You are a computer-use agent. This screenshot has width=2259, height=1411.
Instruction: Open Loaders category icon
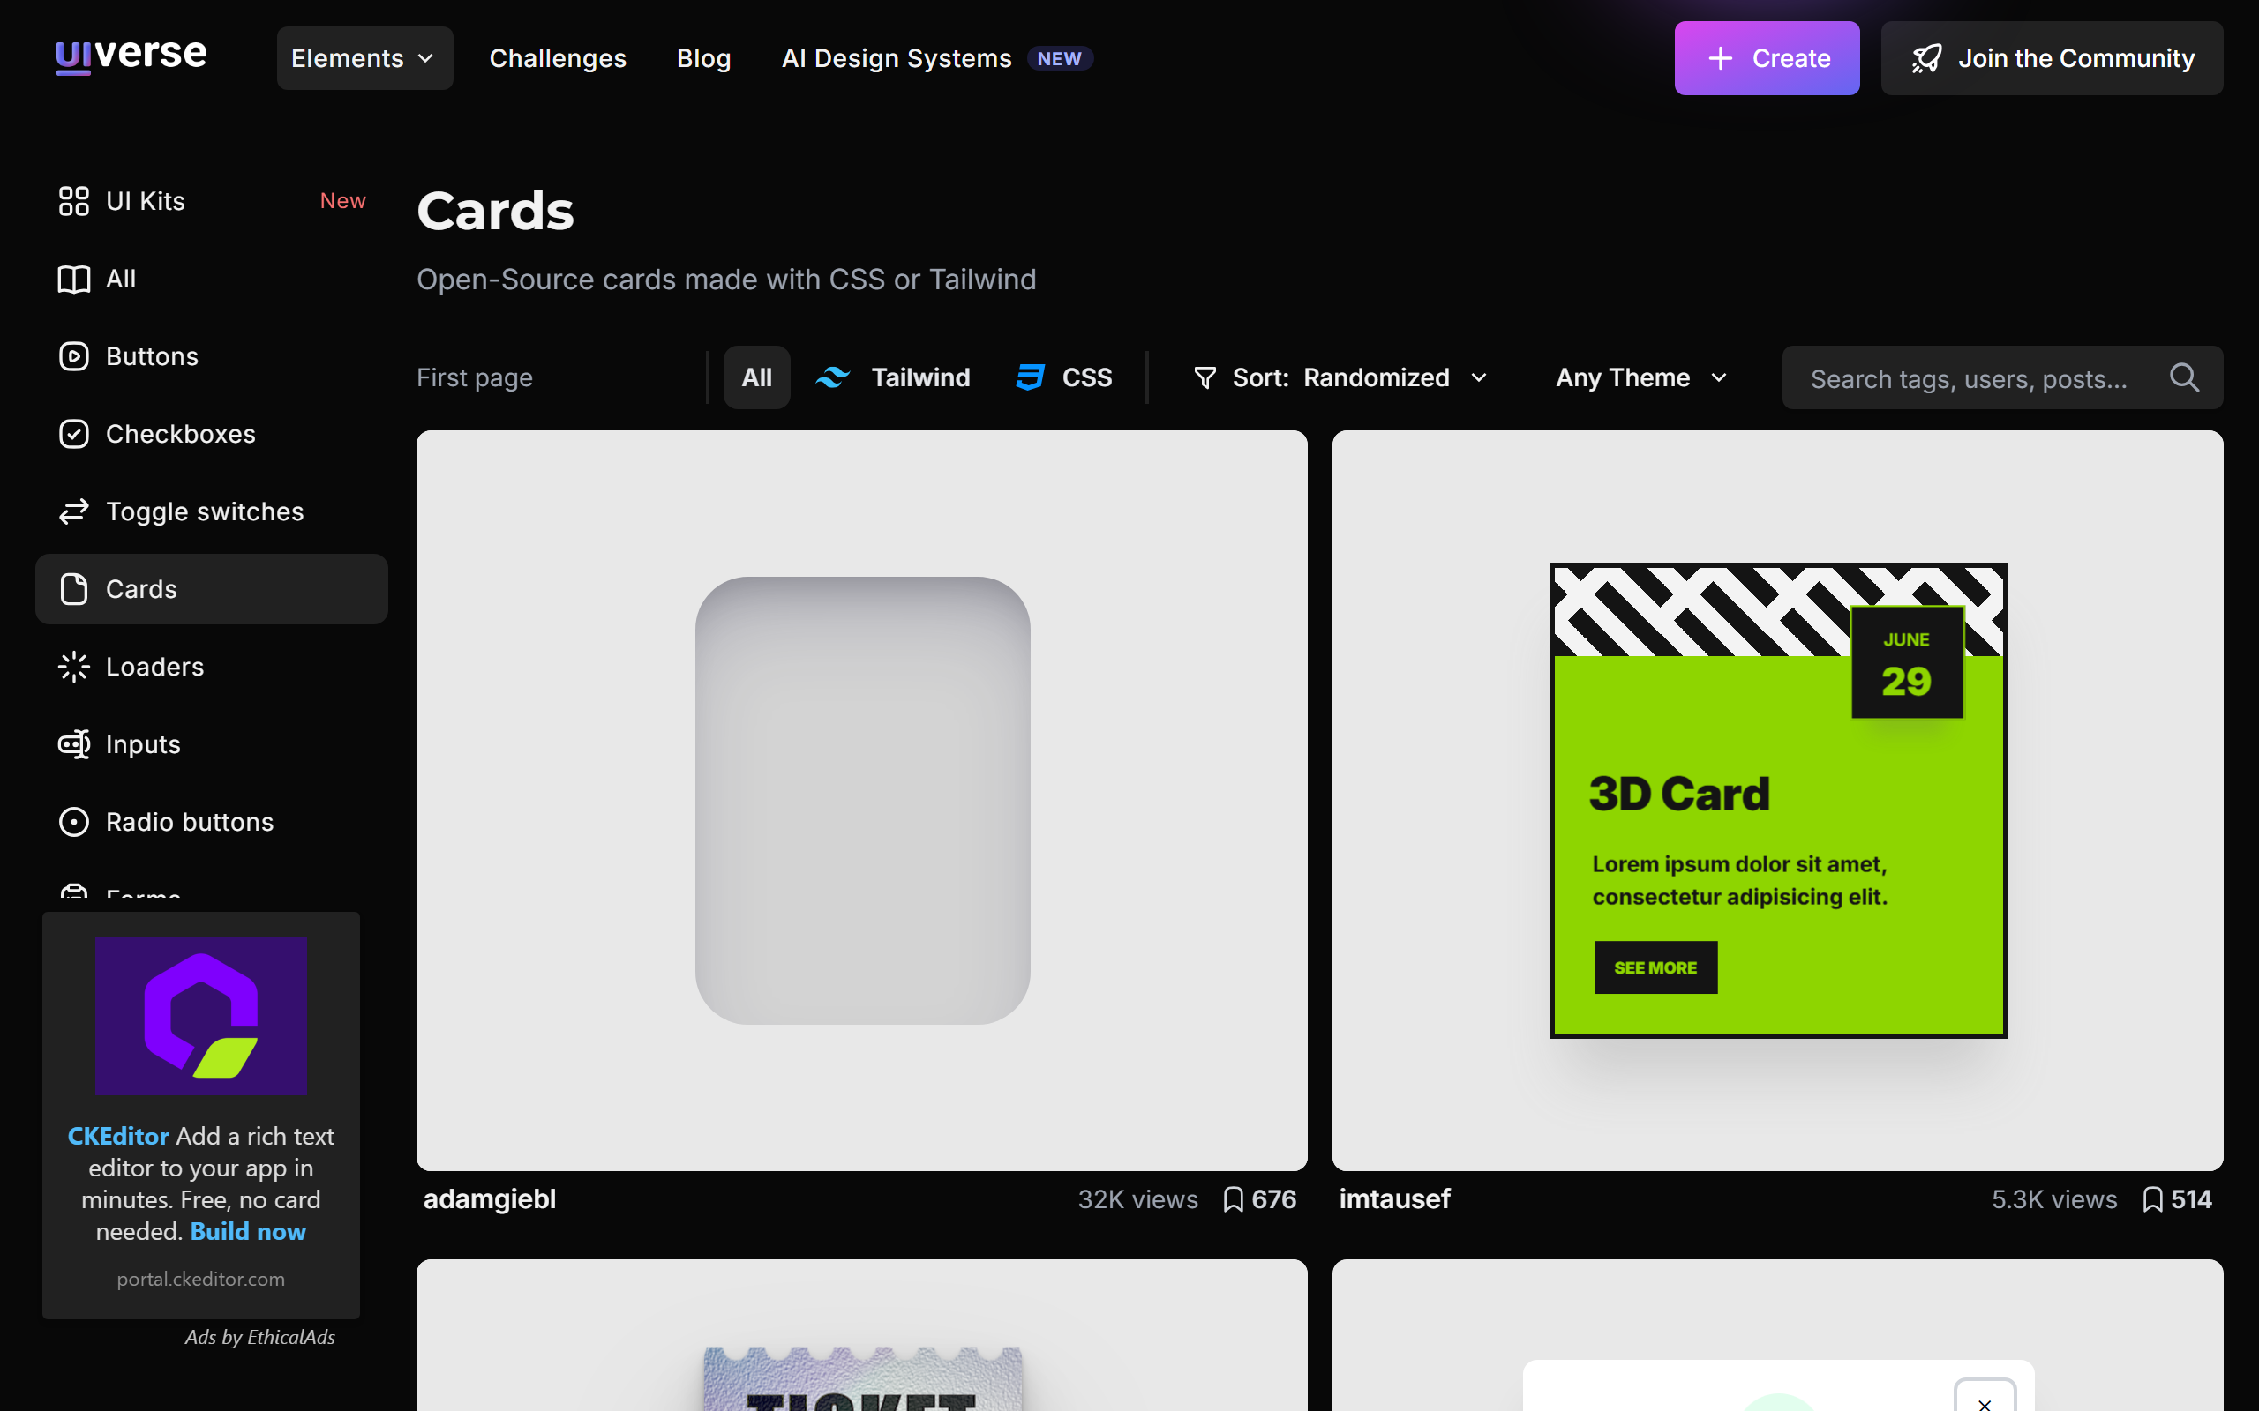pyautogui.click(x=74, y=667)
